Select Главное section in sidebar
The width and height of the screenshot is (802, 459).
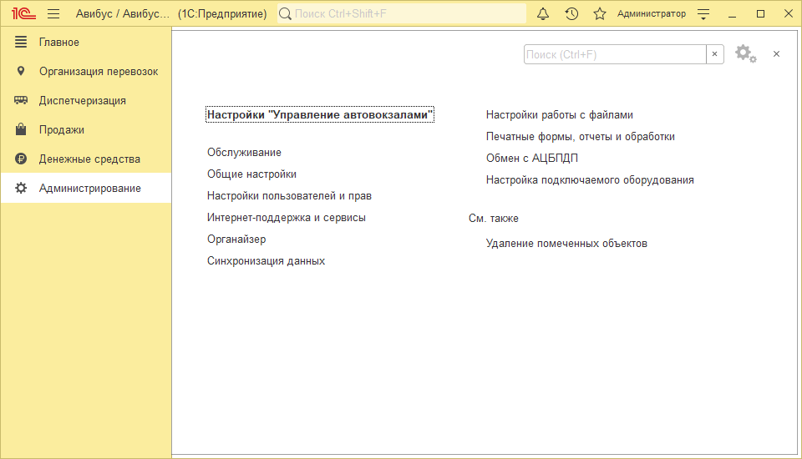[x=58, y=43]
